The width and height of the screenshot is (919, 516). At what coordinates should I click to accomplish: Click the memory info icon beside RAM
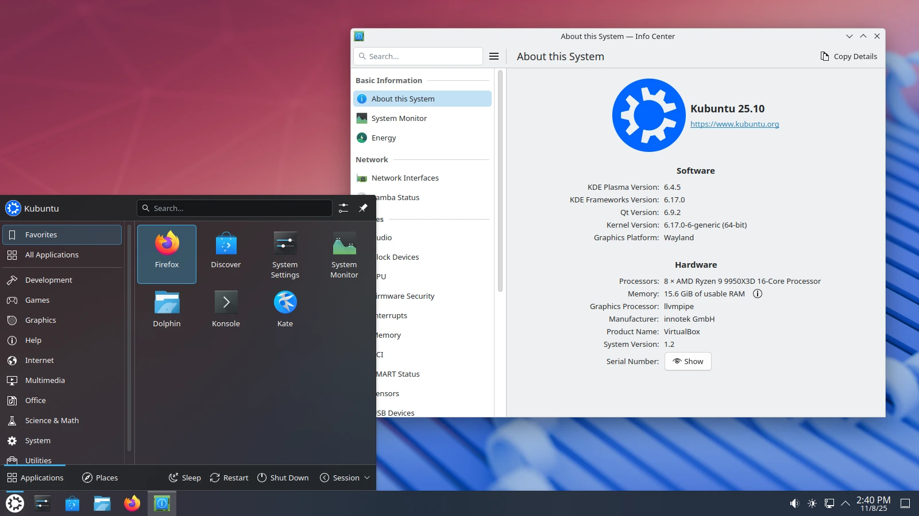758,294
